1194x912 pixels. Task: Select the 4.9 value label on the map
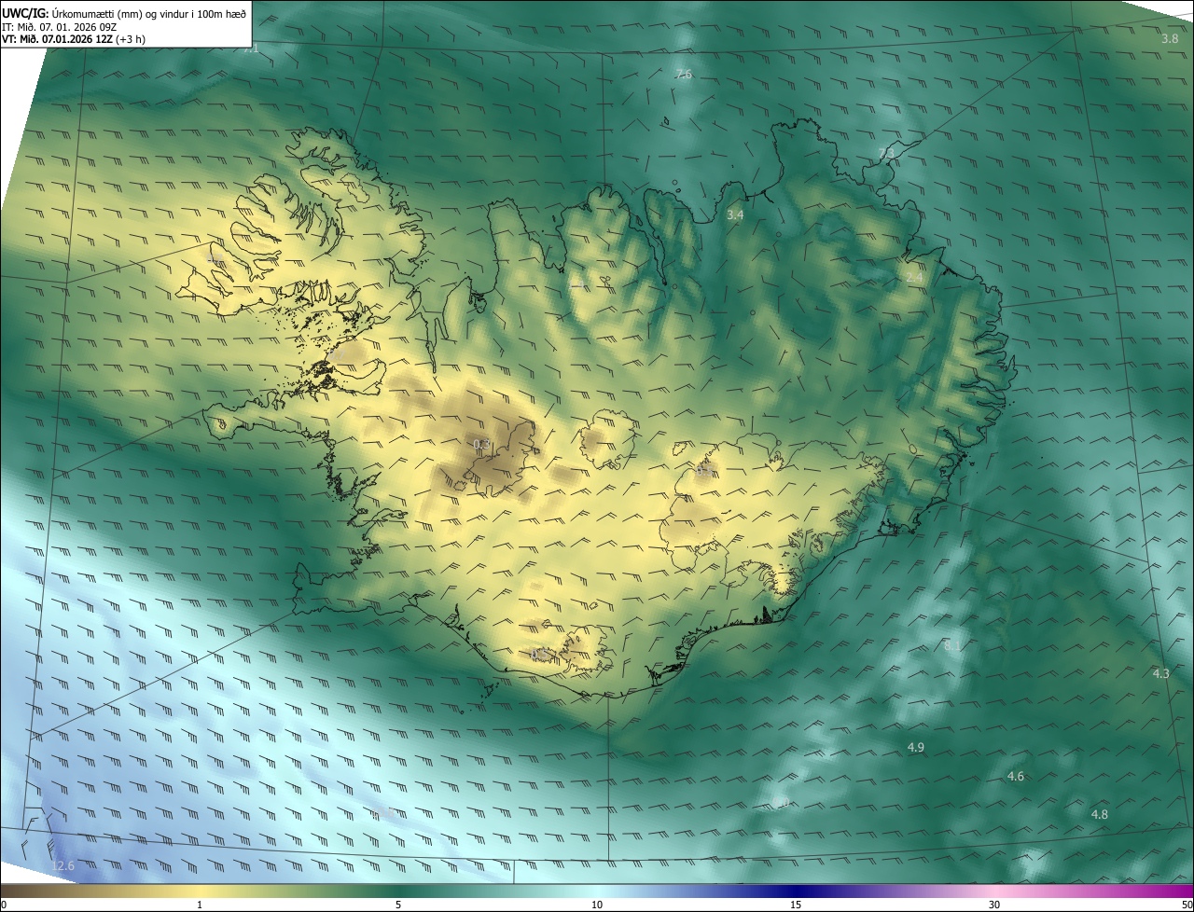[916, 748]
